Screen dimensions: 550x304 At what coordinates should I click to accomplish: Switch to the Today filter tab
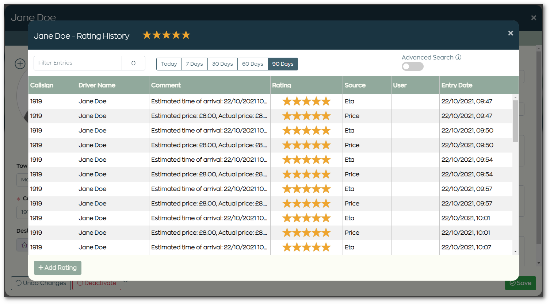(x=169, y=64)
